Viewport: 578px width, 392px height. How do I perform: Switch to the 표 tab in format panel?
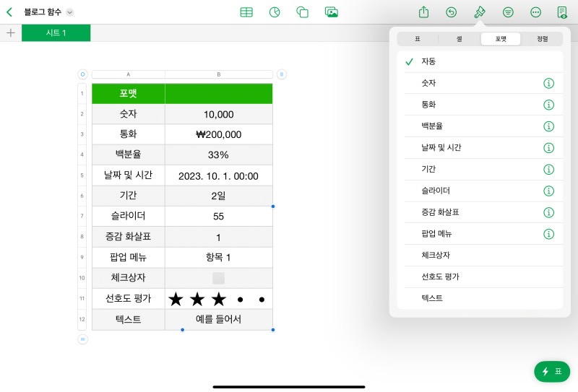tap(418, 39)
